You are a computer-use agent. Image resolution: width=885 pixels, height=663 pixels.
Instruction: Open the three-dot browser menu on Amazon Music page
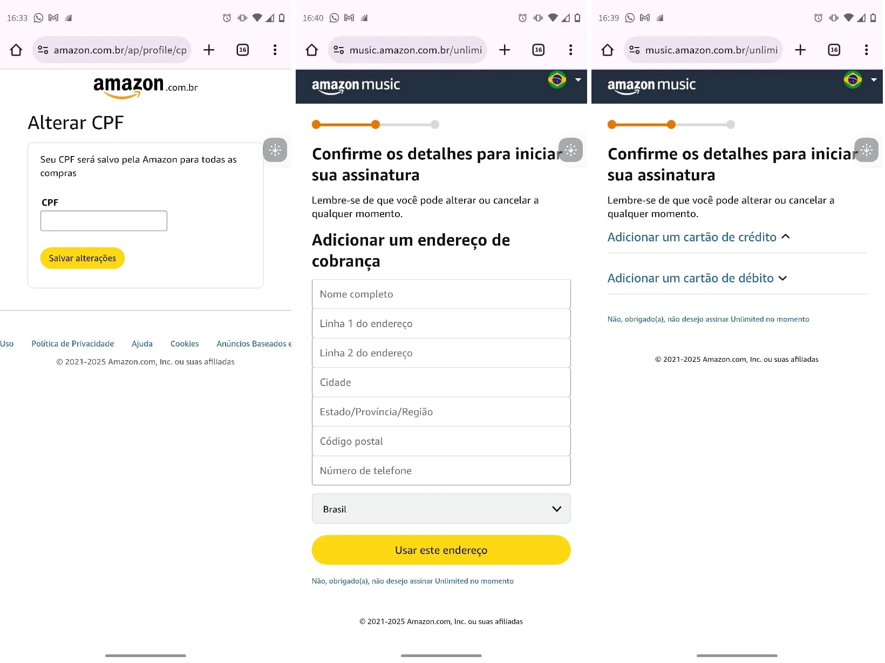[570, 50]
